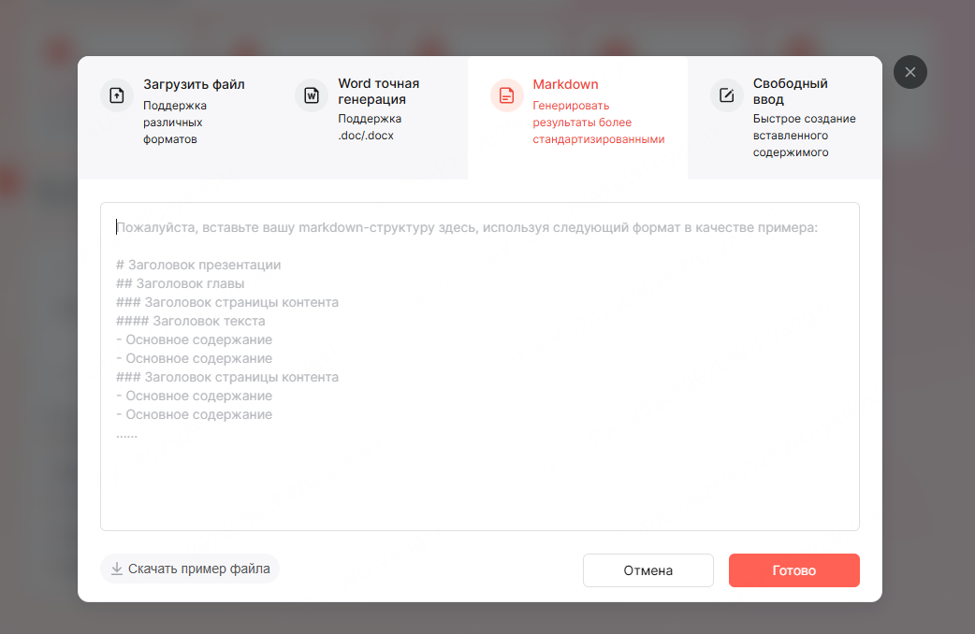Select the Markdown file icon with red background

click(505, 95)
